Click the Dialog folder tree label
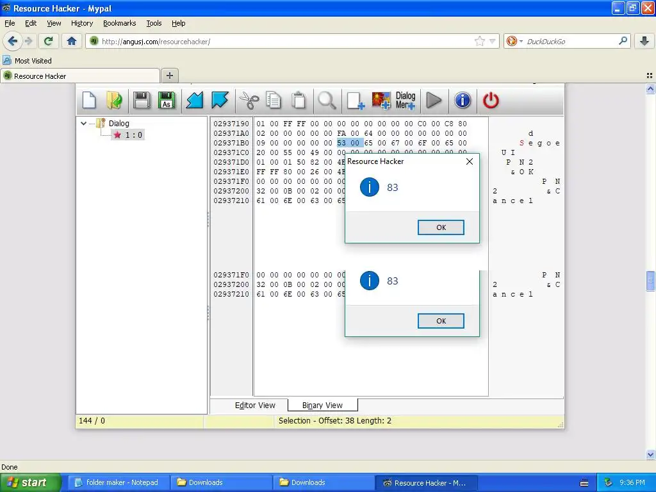Image resolution: width=656 pixels, height=492 pixels. [119, 124]
